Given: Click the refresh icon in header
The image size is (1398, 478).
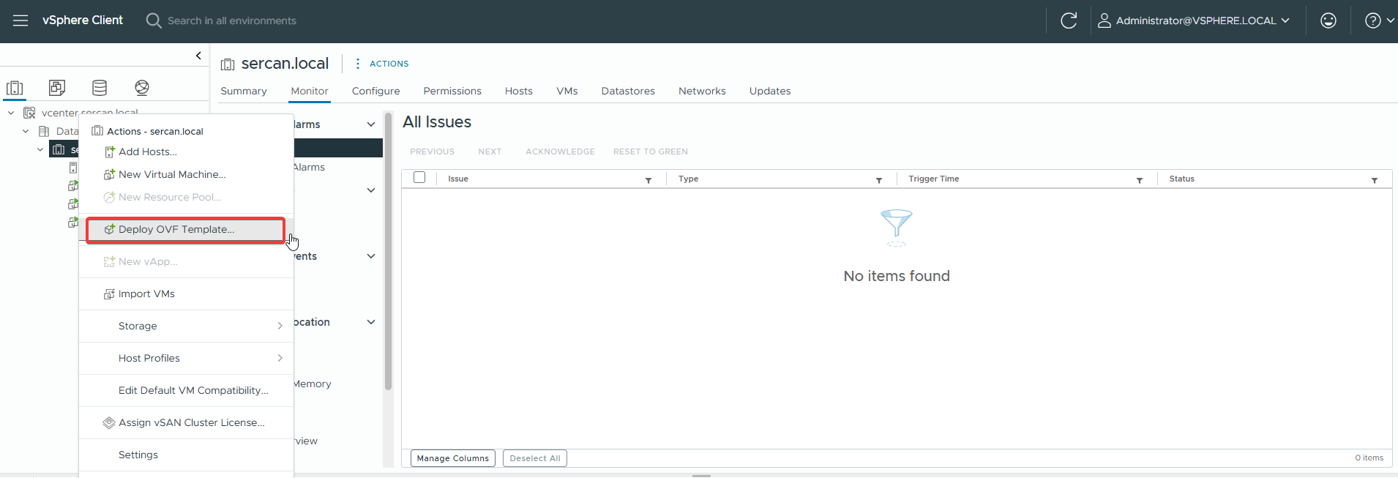Looking at the screenshot, I should (x=1069, y=20).
